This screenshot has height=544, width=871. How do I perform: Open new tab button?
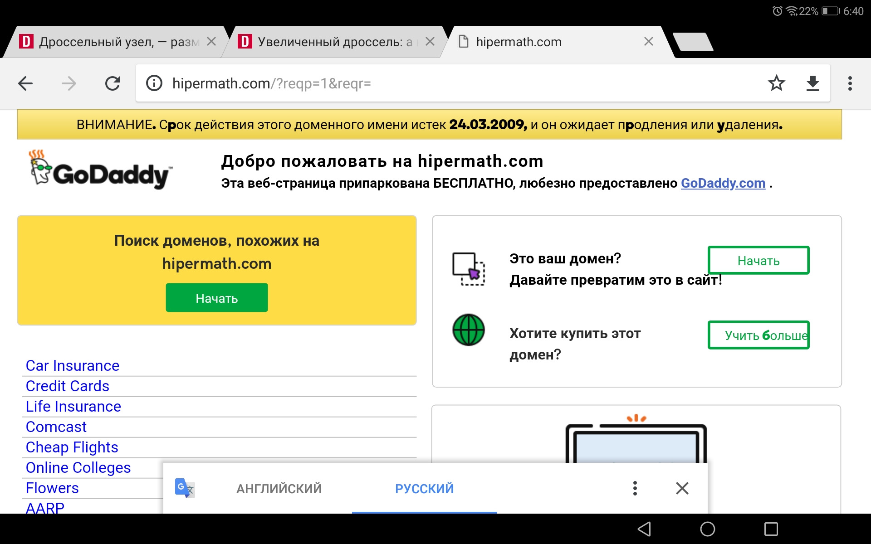(693, 42)
